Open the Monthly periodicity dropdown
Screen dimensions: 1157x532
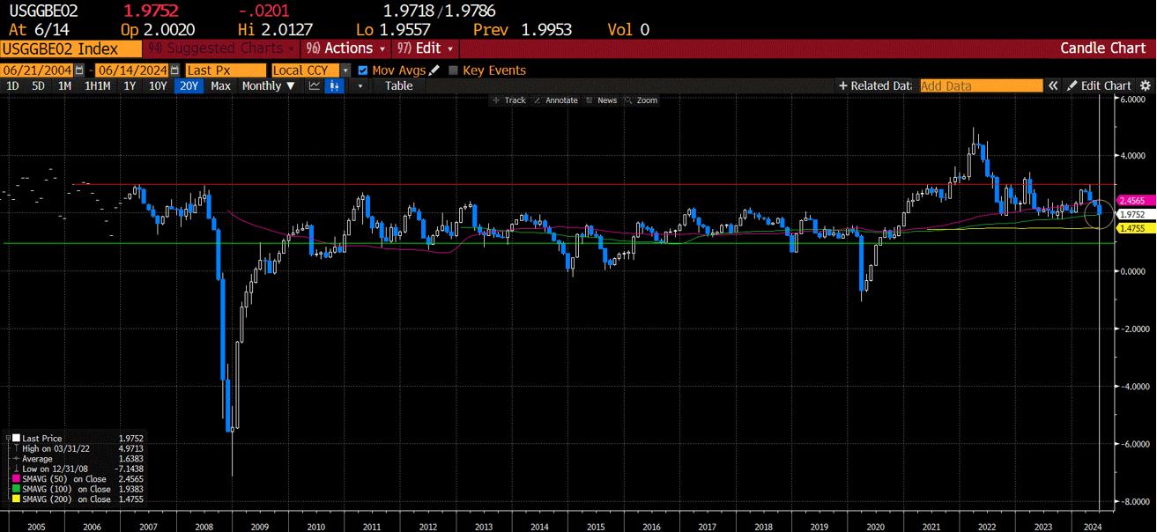269,85
